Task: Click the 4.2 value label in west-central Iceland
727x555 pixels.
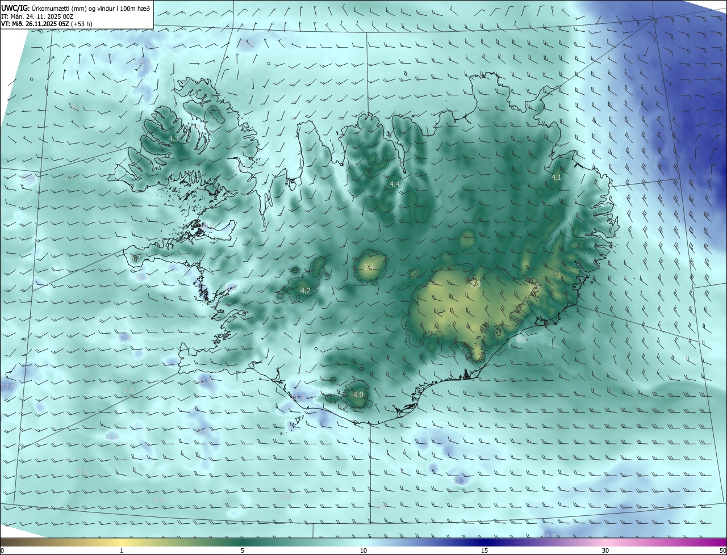Action: (305, 291)
